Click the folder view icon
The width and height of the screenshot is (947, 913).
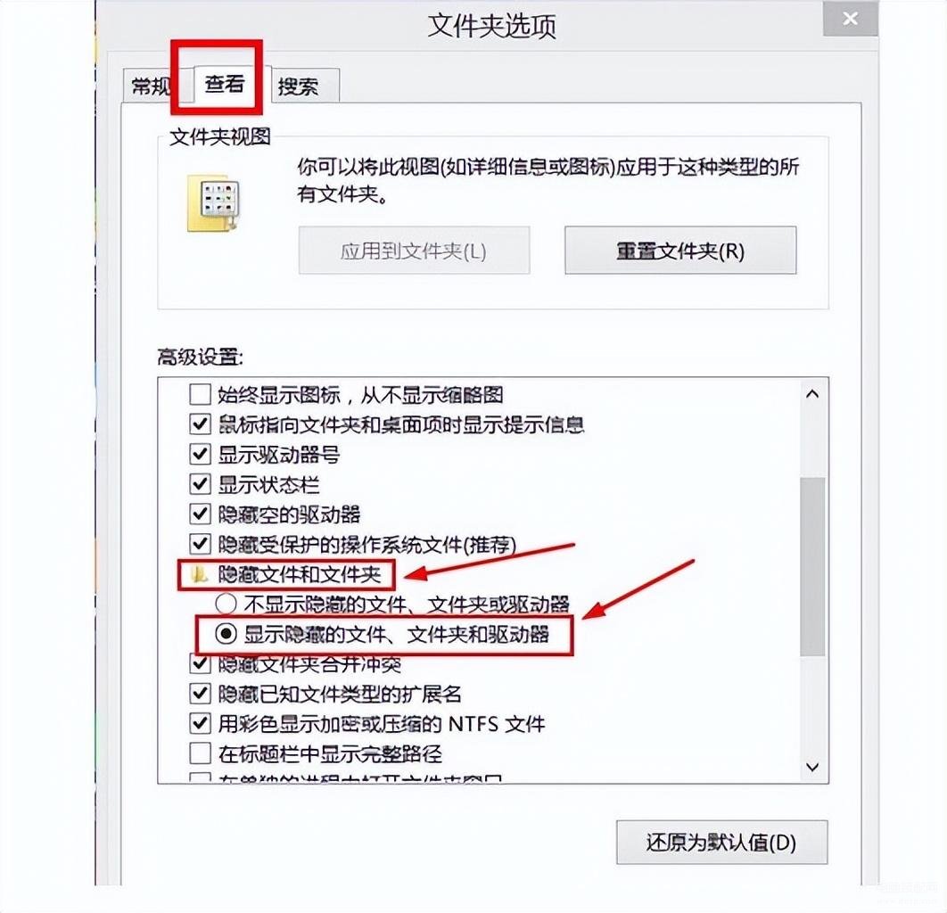pyautogui.click(x=214, y=203)
